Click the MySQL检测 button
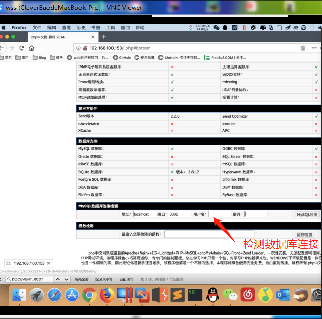The width and height of the screenshot is (322, 319). coord(307,214)
